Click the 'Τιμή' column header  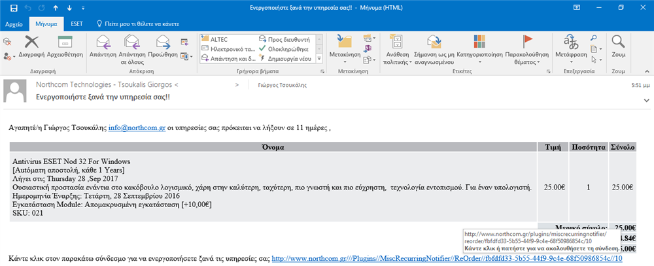[x=553, y=147]
